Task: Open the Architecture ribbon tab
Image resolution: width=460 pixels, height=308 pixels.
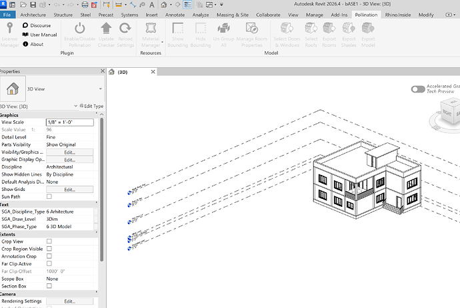Action: tap(33, 14)
